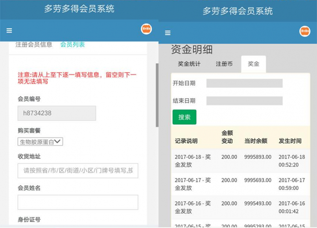Open hamburger menu in right 资金明细 screen
Image resolution: width=317 pixels, height=228 pixels.
(167, 33)
